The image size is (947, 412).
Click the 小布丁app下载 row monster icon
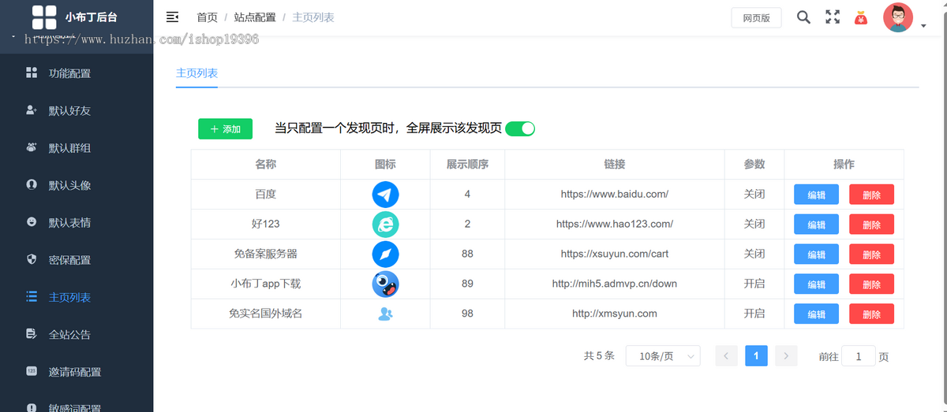pos(385,284)
